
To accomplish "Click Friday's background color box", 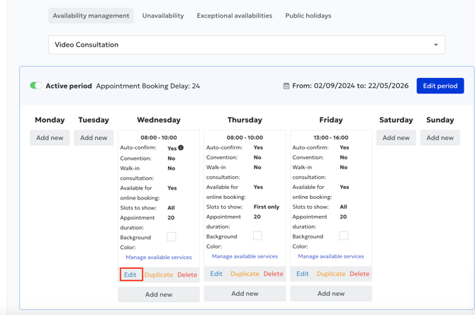I will click(344, 236).
